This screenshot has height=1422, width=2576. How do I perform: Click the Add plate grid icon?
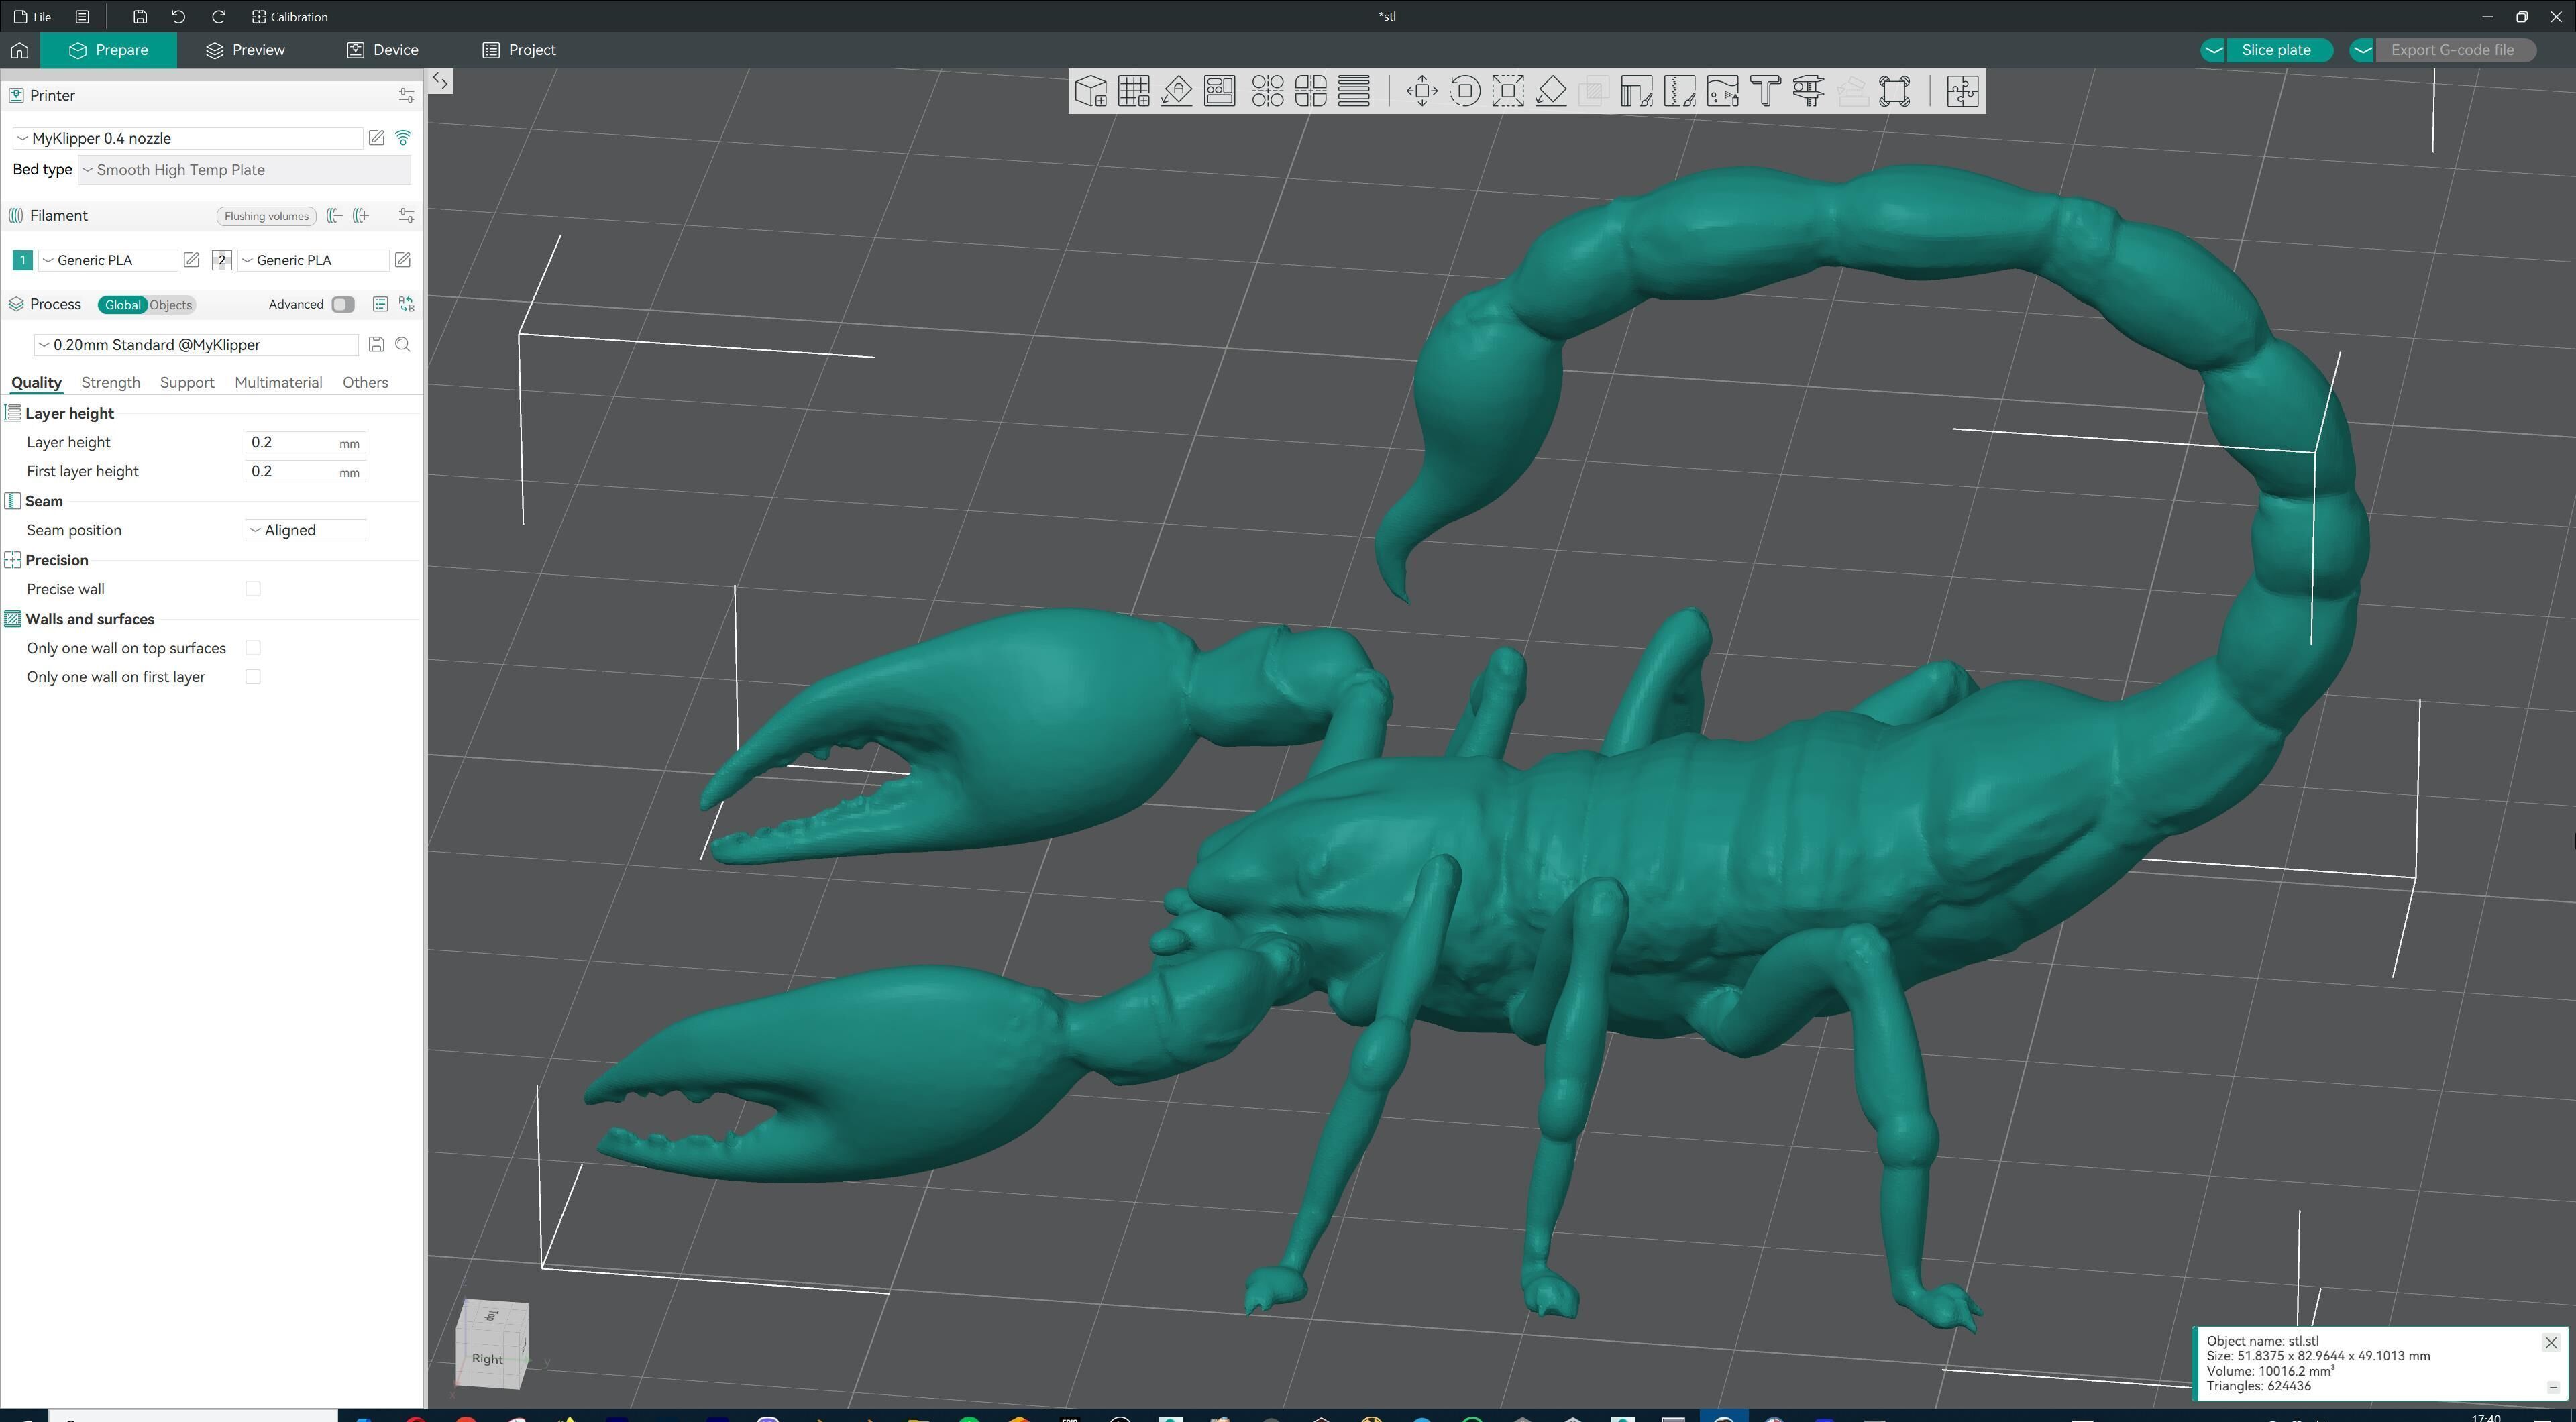pyautogui.click(x=1133, y=91)
